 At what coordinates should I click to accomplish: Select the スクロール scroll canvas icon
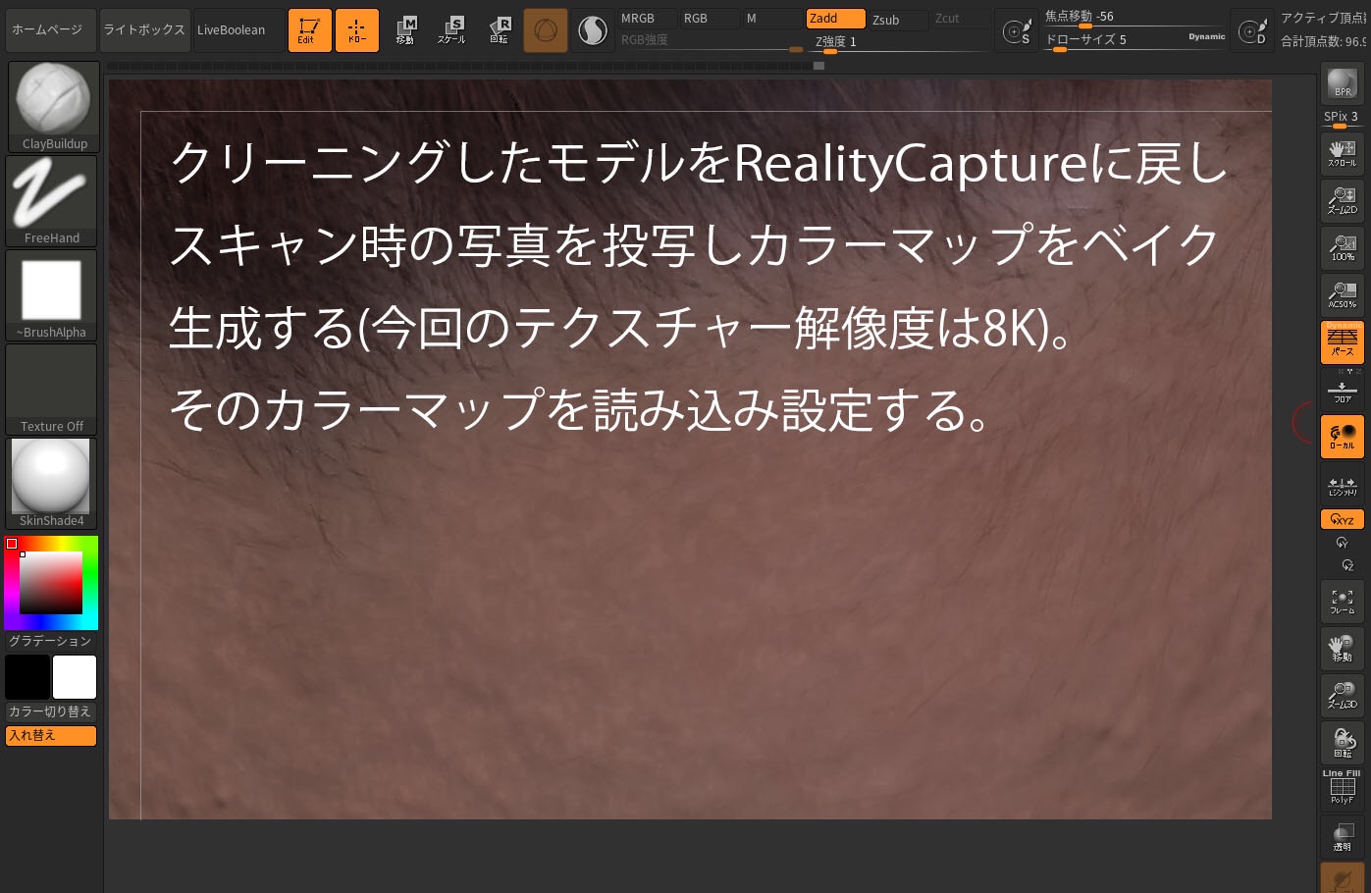(1343, 153)
